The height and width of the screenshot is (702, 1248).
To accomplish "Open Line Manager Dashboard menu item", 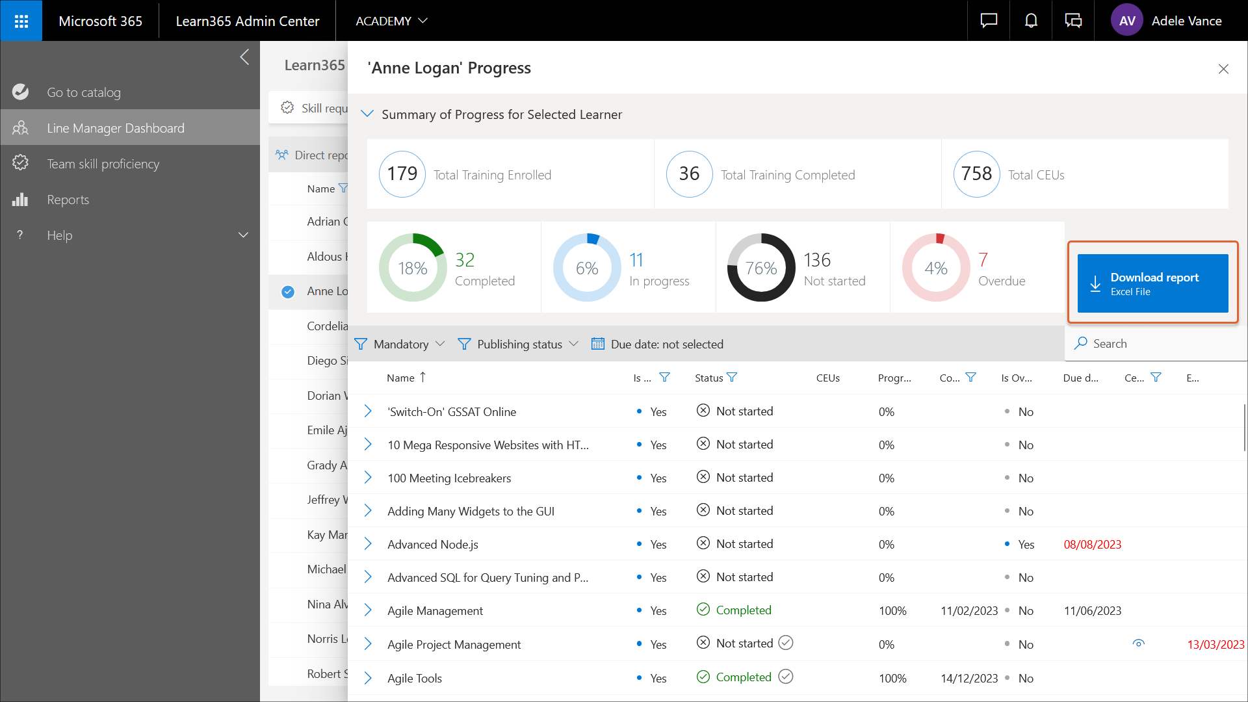I will 116,128.
